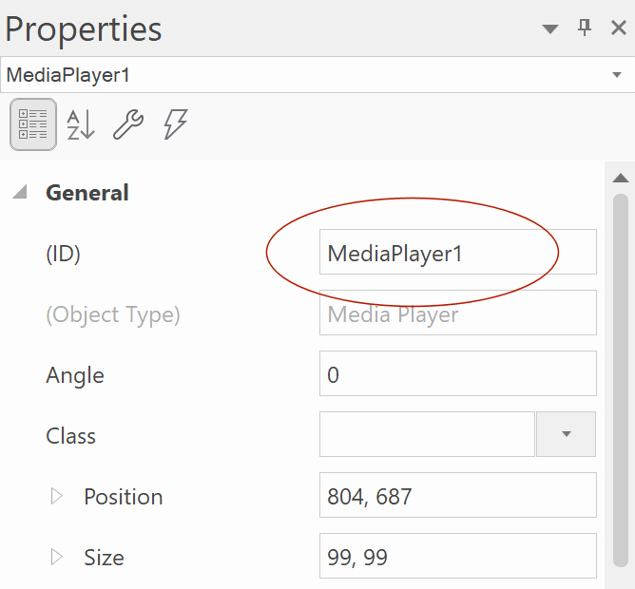
Task: Click the scrollbar up arrow
Action: 621,178
